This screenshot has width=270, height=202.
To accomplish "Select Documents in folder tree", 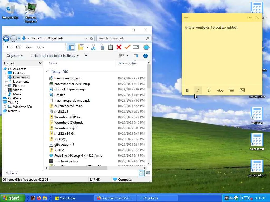I will tap(21, 82).
